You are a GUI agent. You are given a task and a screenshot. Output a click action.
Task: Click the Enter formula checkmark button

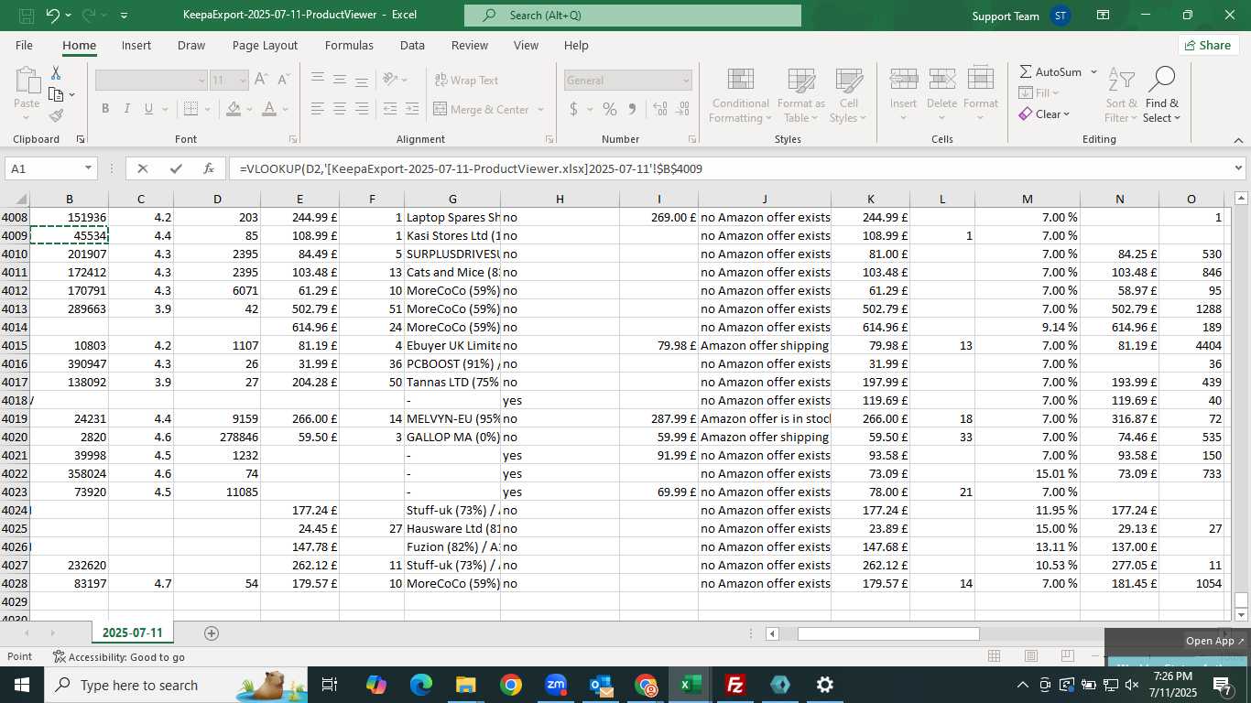(x=176, y=168)
